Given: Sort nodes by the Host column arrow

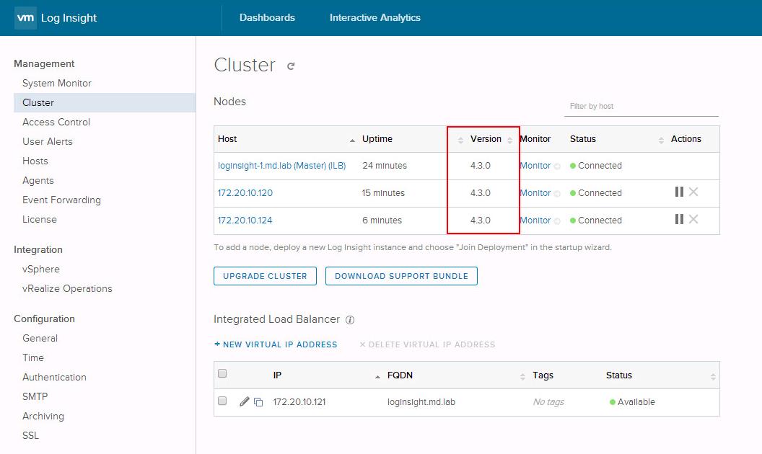Looking at the screenshot, I should coord(352,140).
